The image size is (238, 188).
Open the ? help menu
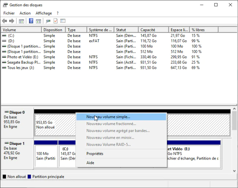pos(58,13)
